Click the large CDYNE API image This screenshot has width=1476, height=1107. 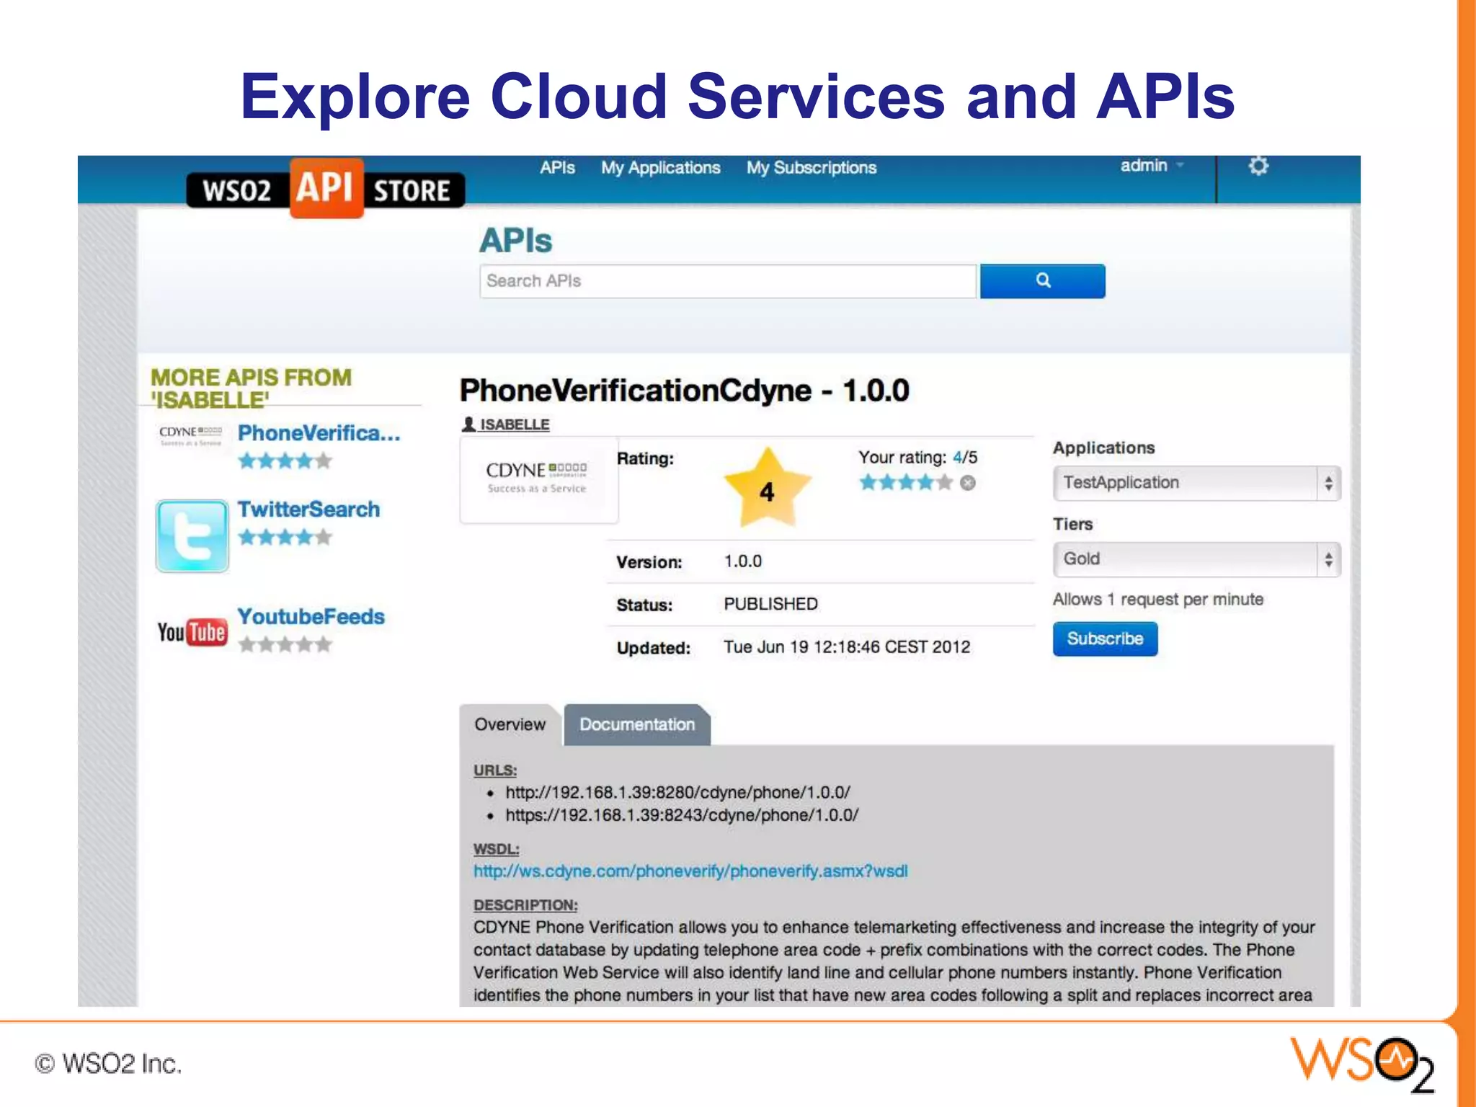(x=538, y=480)
